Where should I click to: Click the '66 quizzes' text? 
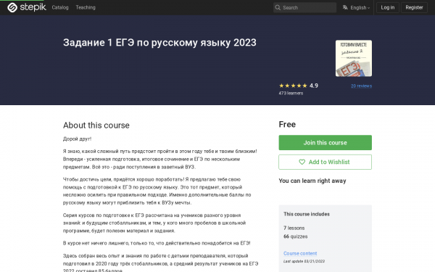[296, 236]
